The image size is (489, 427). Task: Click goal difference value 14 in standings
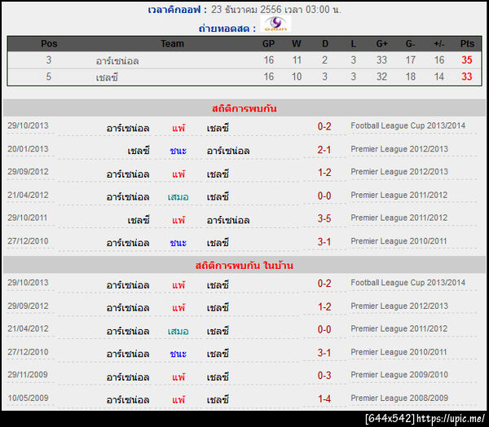pyautogui.click(x=438, y=77)
